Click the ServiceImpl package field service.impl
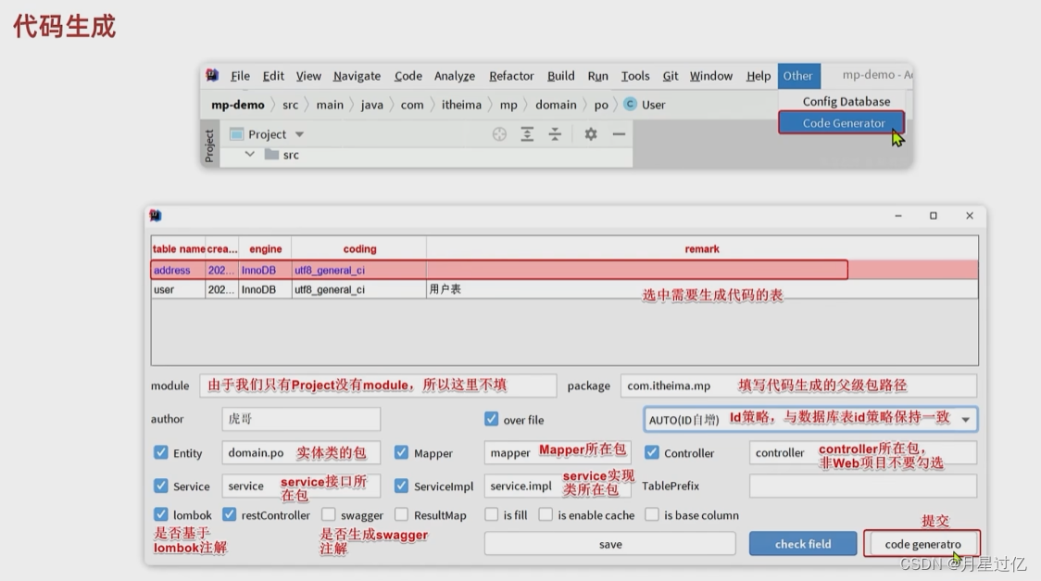 click(557, 486)
